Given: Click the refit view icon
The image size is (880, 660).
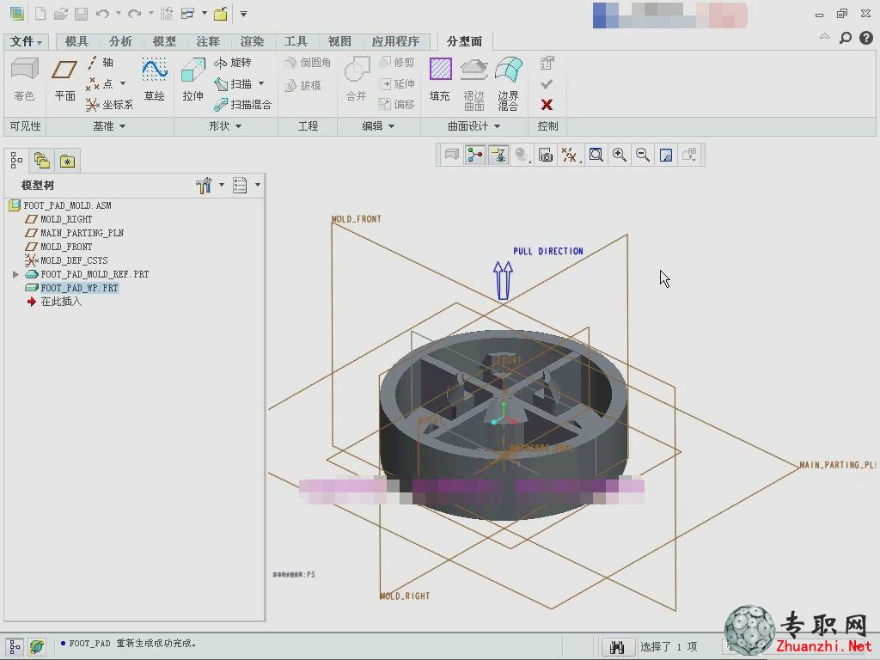Looking at the screenshot, I should [x=596, y=155].
